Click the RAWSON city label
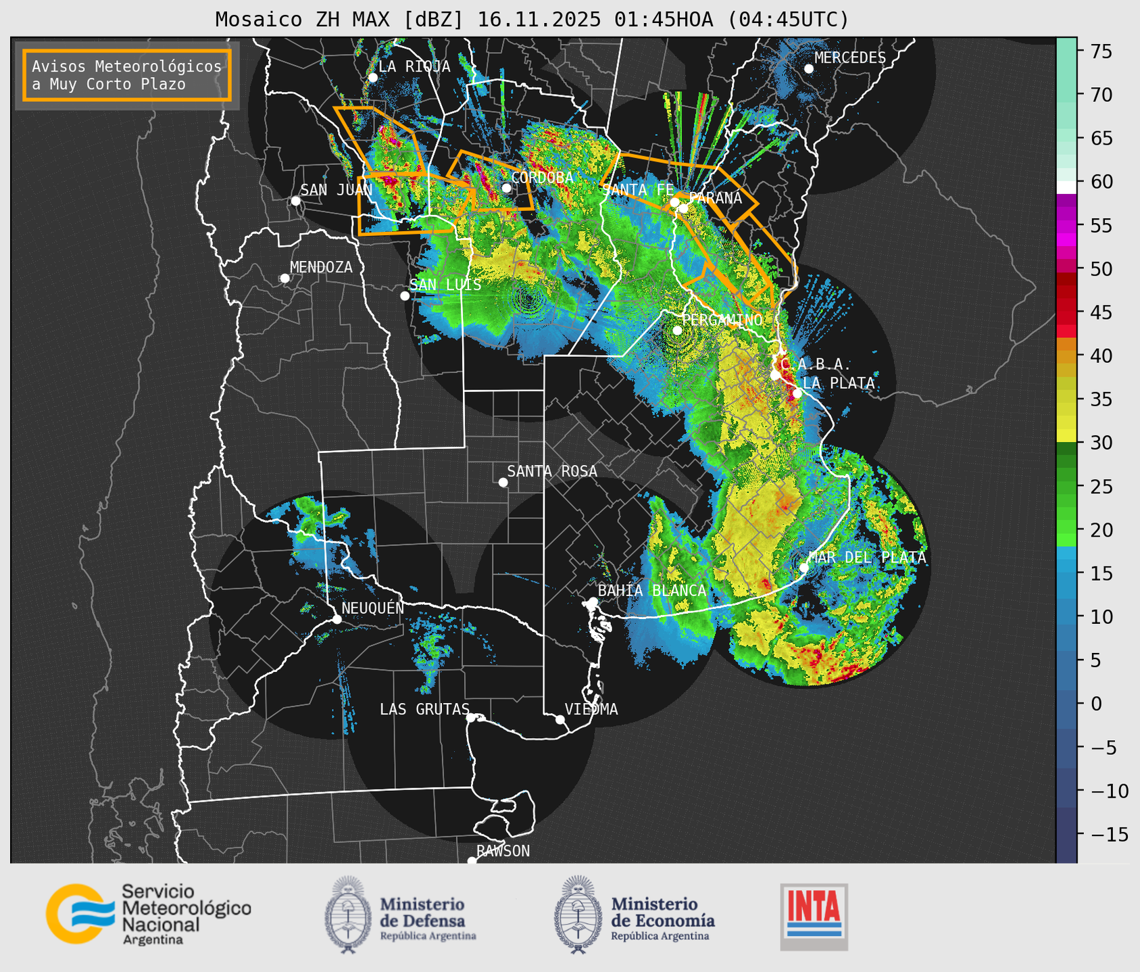The width and height of the screenshot is (1140, 972). [503, 851]
